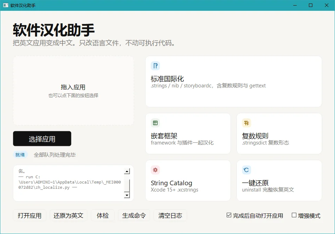Click the 嵌套框架 card title

click(x=164, y=136)
